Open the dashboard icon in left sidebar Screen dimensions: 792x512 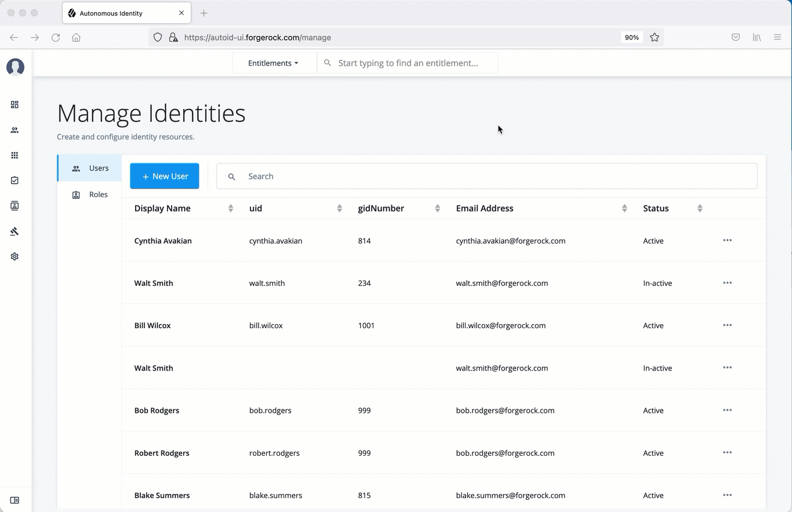pyautogui.click(x=14, y=105)
